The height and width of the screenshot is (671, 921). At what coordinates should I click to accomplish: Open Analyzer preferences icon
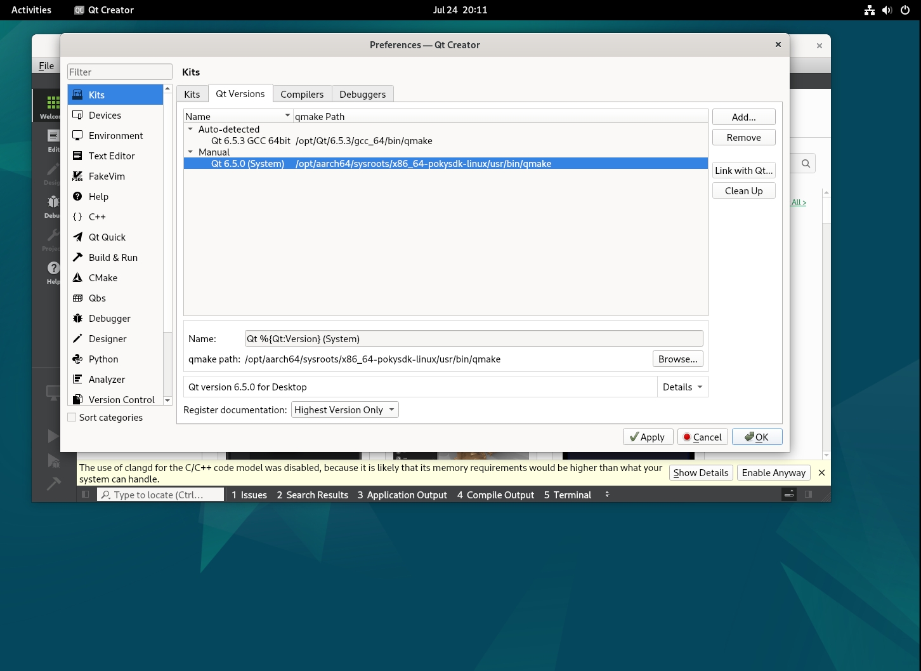point(78,379)
